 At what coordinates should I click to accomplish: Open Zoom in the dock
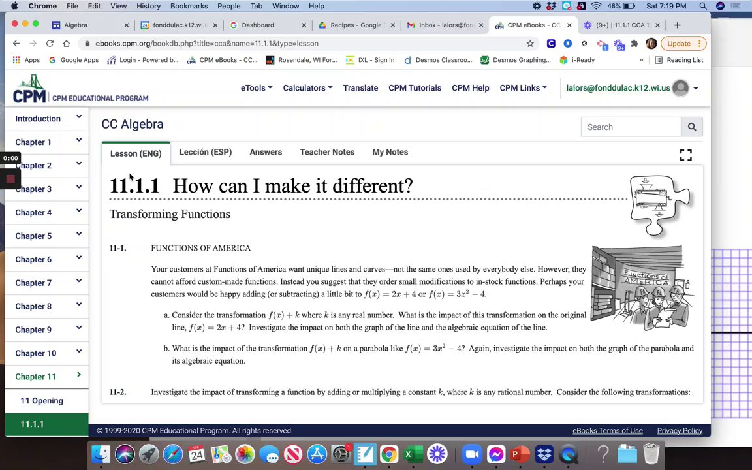coord(473,454)
